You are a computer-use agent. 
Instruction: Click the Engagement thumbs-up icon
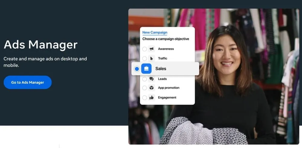click(x=152, y=97)
